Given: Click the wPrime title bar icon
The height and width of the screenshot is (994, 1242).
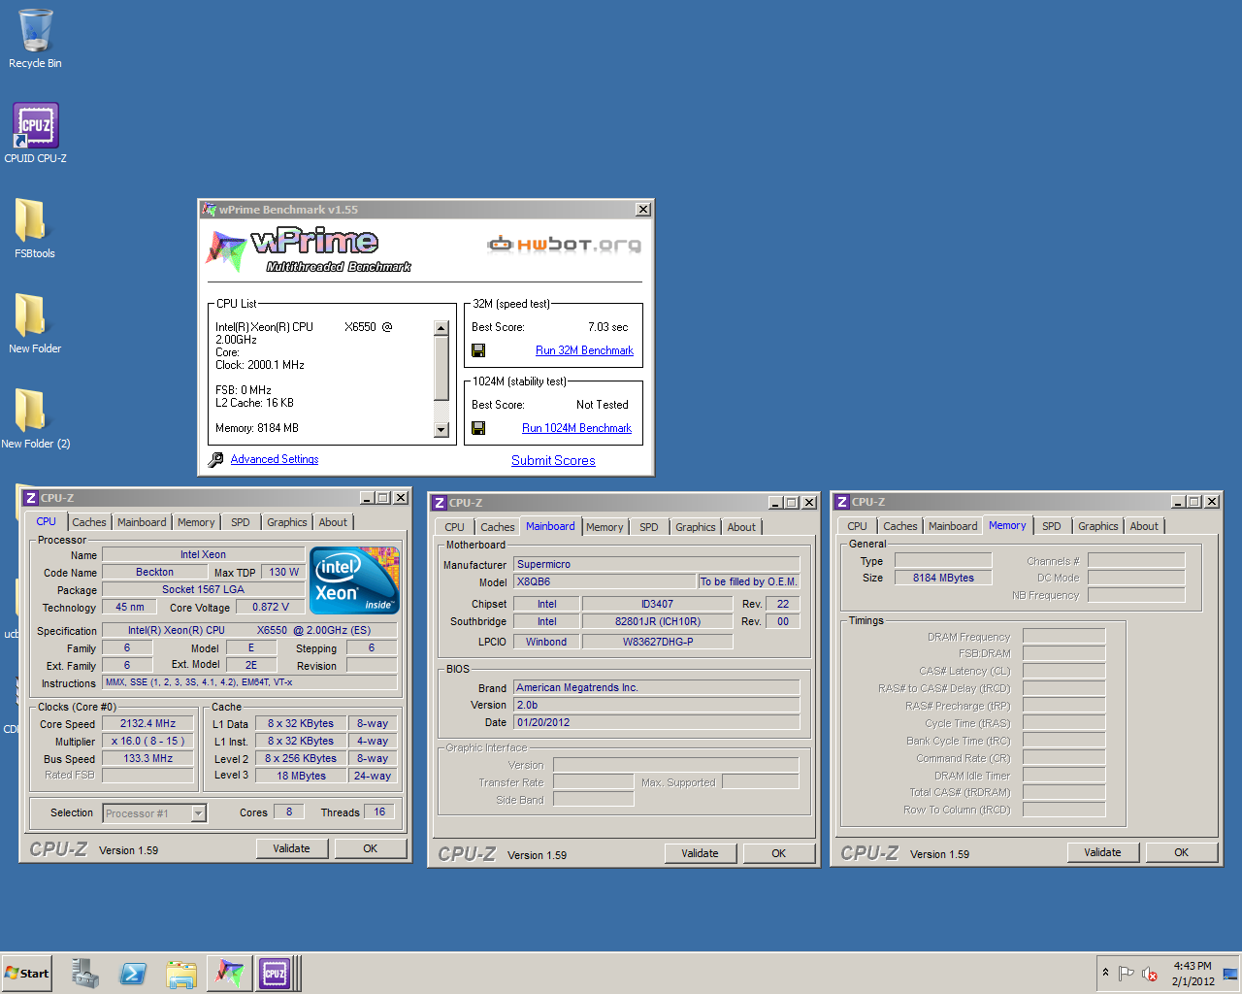Looking at the screenshot, I should tap(209, 209).
